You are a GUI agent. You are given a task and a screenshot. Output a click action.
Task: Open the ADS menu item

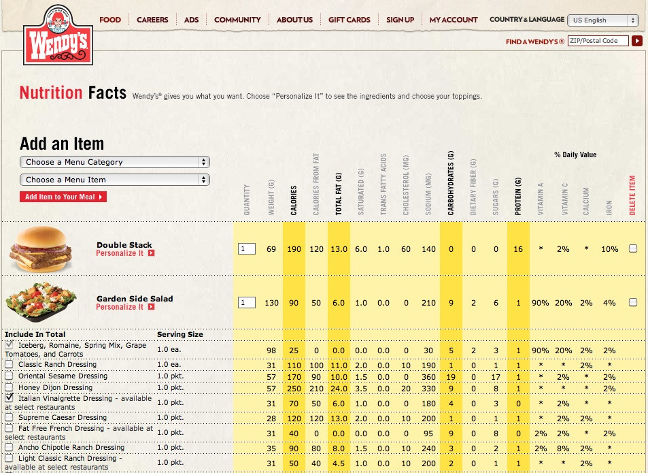click(191, 20)
